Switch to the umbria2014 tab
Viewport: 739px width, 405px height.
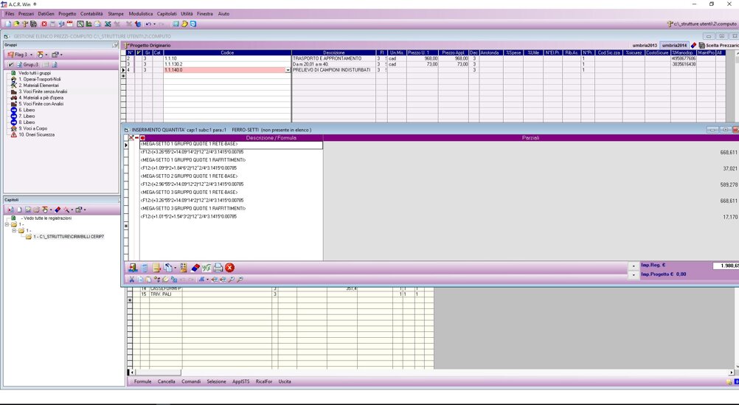(x=673, y=46)
